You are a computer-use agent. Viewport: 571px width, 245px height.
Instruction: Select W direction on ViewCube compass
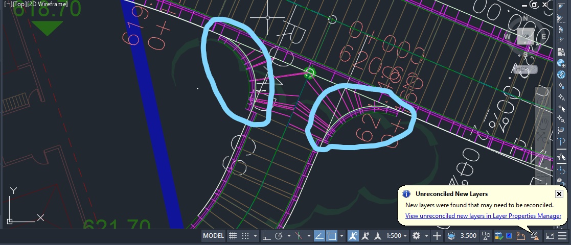click(x=507, y=36)
